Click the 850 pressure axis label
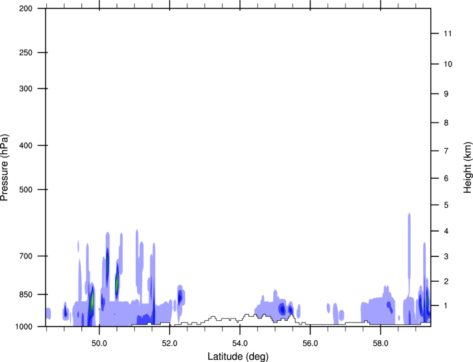The width and height of the screenshot is (473, 362). pyautogui.click(x=26, y=295)
